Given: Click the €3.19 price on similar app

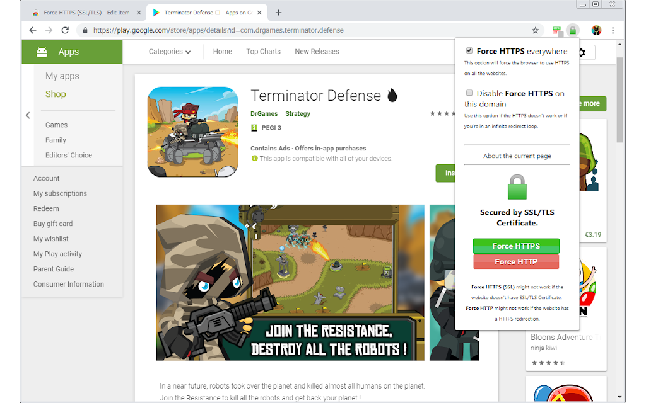Looking at the screenshot, I should 593,234.
